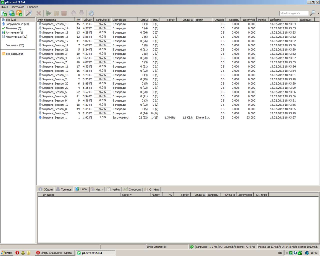The height and width of the screenshot is (256, 320).
Task: Switch to the Файлы tab
Action: pos(113,189)
